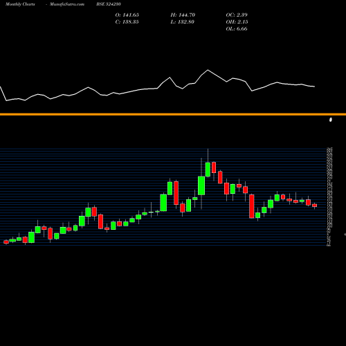Image resolution: width=346 pixels, height=346 pixels.
Task: Select the 'BSE 524230' ticker text
Action: pos(109,4)
